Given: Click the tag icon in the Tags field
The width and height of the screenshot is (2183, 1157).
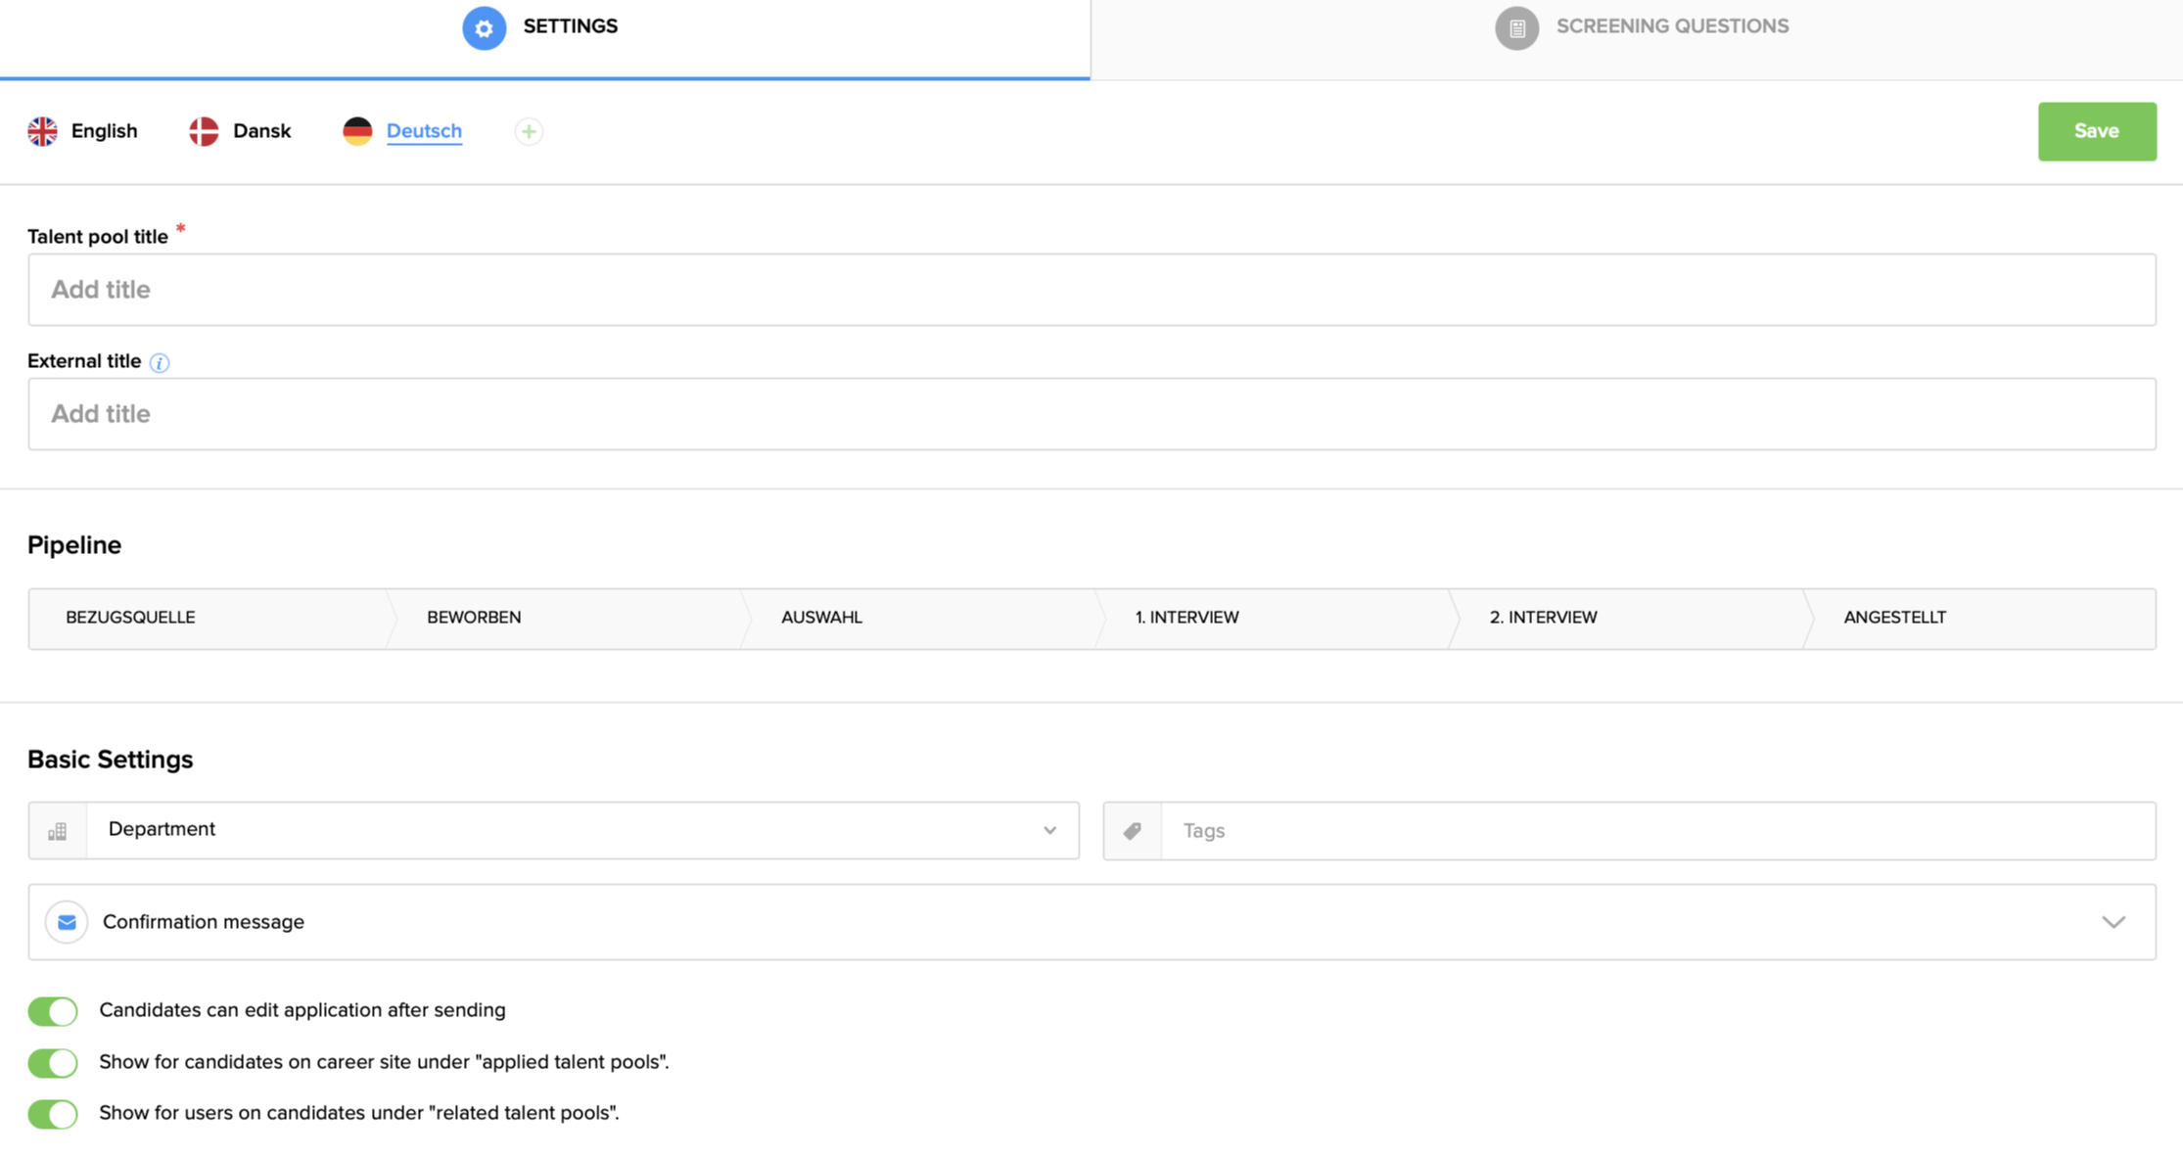Looking at the screenshot, I should pyautogui.click(x=1132, y=830).
